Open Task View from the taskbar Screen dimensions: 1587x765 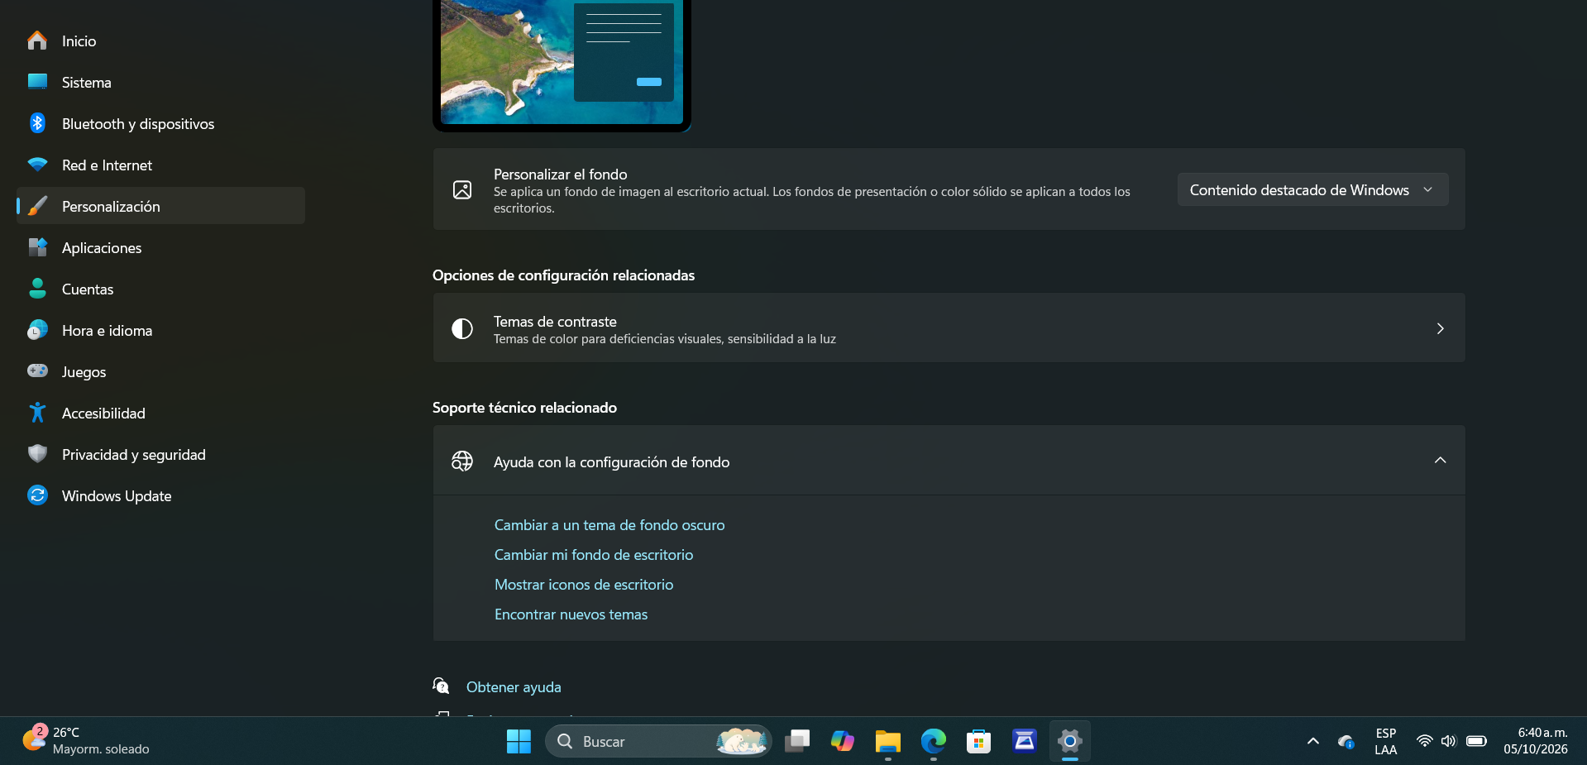click(797, 741)
